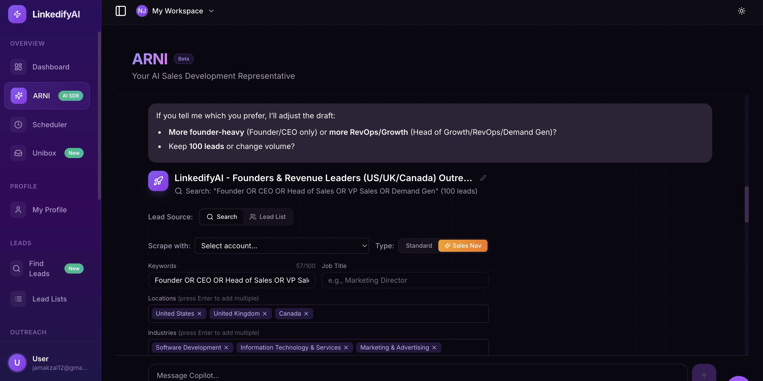Select Sales Nav scrape type
The image size is (763, 381).
463,245
